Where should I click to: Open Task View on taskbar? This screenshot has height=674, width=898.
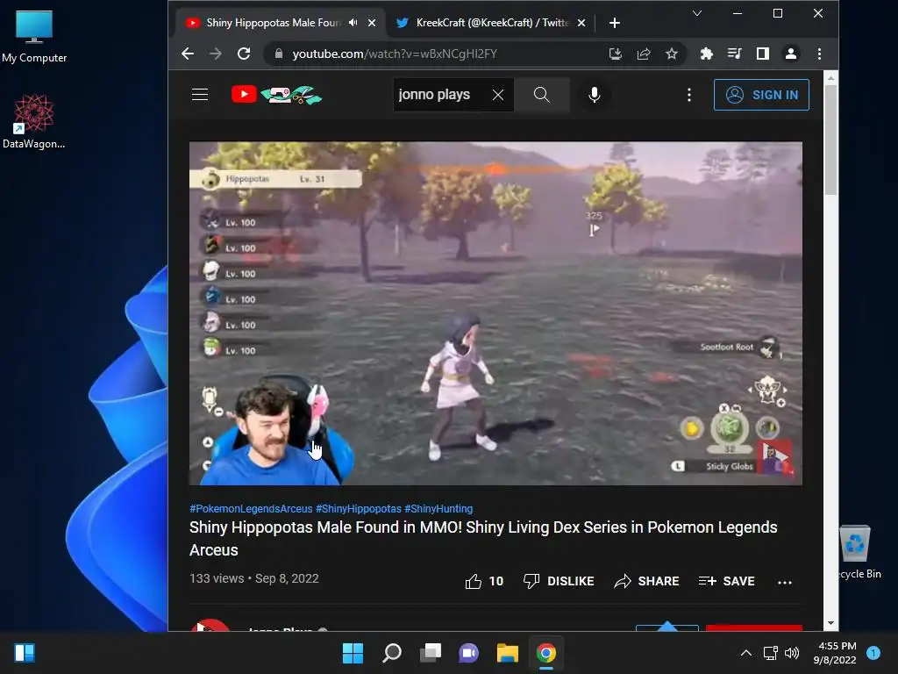[430, 653]
